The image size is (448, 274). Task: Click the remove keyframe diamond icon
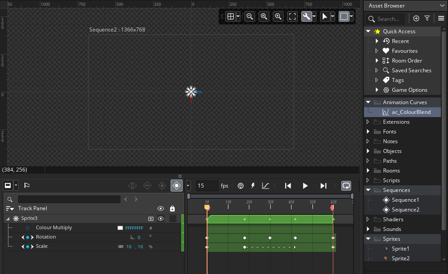pos(147,186)
